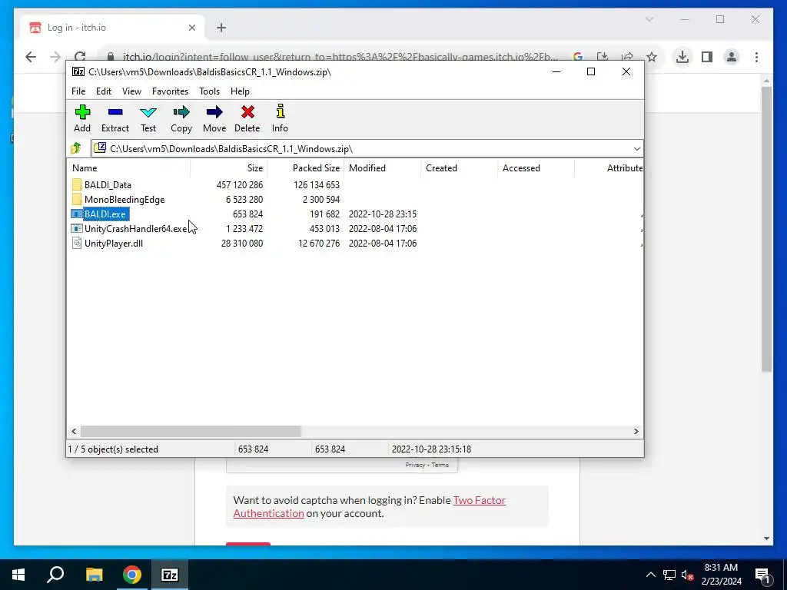Show hidden system tray icons

point(650,575)
